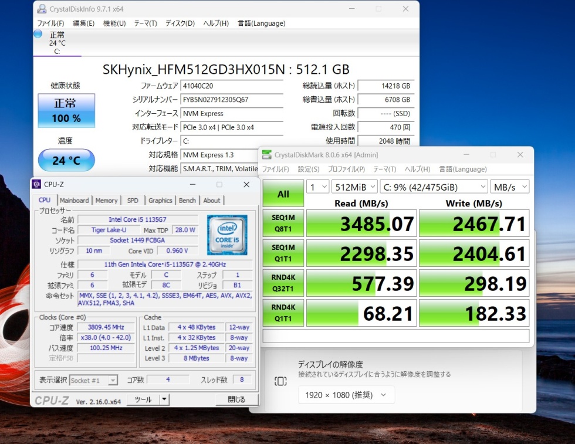The height and width of the screenshot is (444, 575).
Task: Click the blue disk status orb for drive C:
Action: (x=38, y=34)
